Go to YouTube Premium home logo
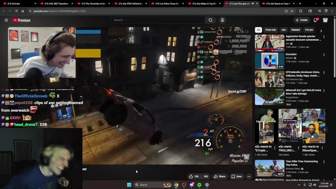336x189 pixels. tap(22, 20)
